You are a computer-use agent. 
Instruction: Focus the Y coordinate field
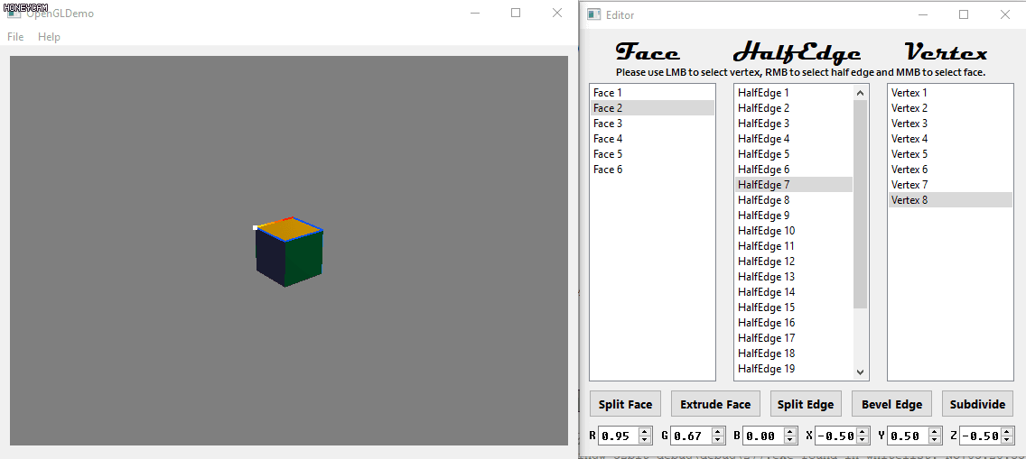[x=908, y=436]
